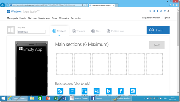Open Word from the taskbar
This screenshot has width=180, height=102.
tap(64, 98)
